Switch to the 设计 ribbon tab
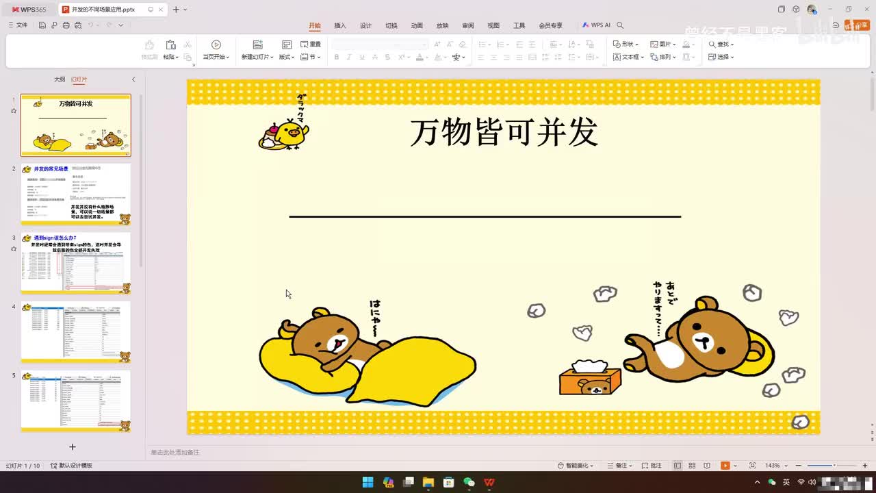 pyautogui.click(x=365, y=26)
